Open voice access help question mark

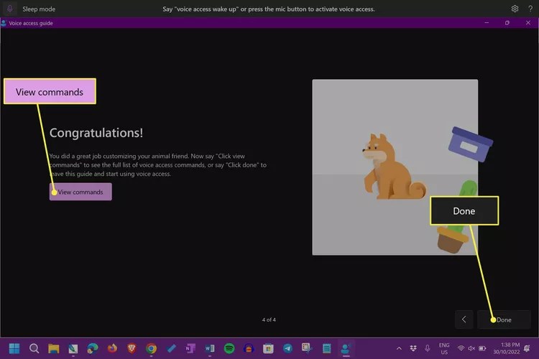click(530, 9)
